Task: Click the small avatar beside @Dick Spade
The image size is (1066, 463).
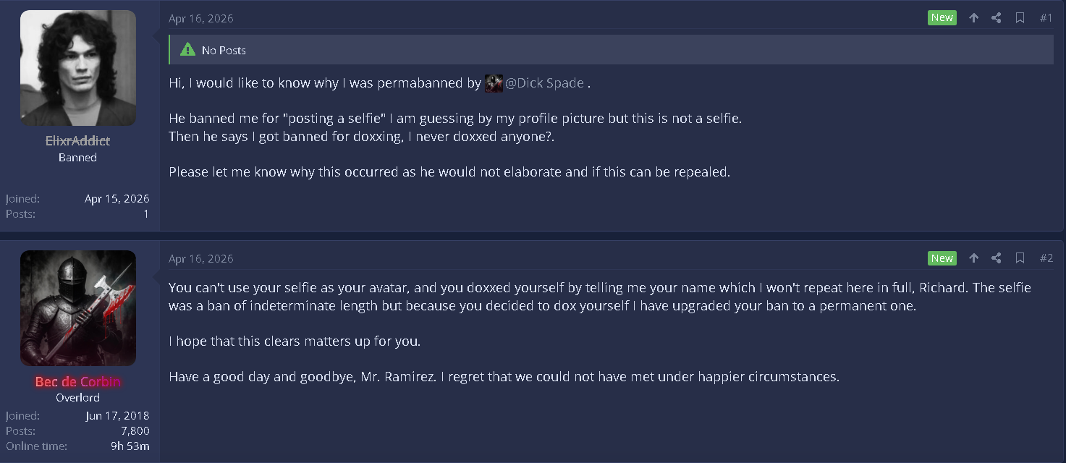Action: (494, 83)
